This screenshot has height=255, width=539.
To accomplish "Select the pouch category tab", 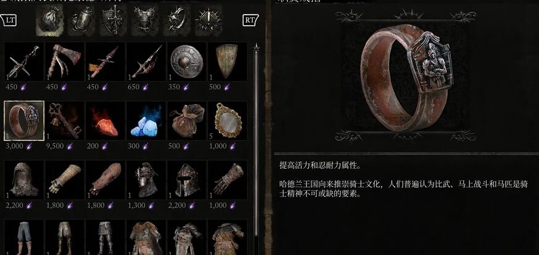I will pyautogui.click(x=49, y=20).
